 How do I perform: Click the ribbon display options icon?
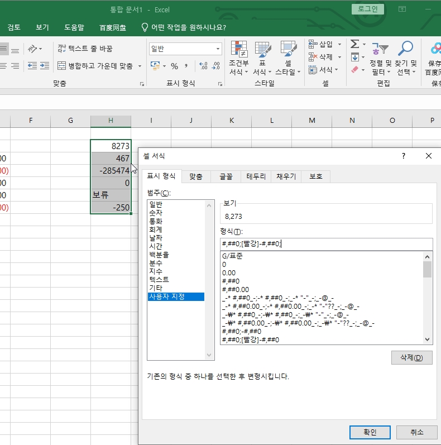[402, 9]
